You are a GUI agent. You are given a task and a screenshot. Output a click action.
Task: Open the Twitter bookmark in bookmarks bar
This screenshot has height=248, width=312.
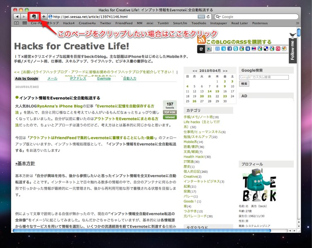106,23
